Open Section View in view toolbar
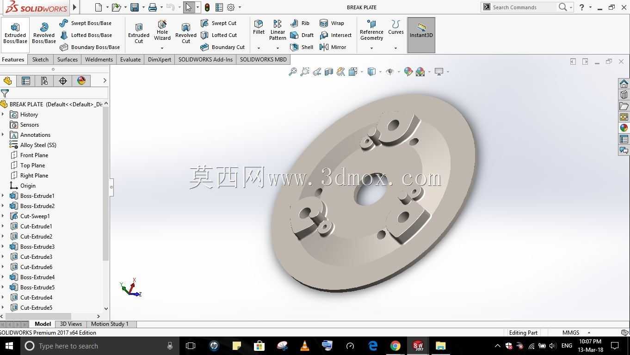This screenshot has width=630, height=355. coord(329,72)
